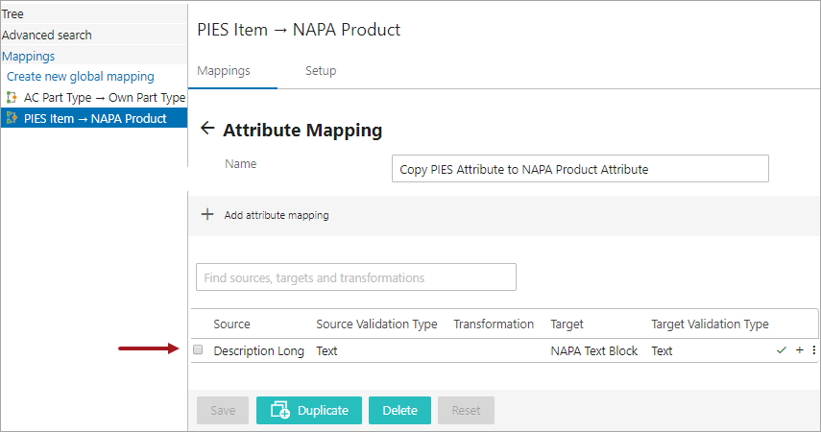Click the mapping icon next to AC Part Type
This screenshot has width=821, height=432.
pos(12,97)
